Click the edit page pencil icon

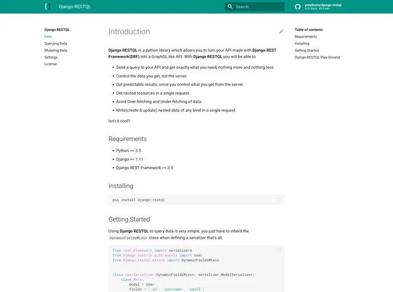(281, 31)
